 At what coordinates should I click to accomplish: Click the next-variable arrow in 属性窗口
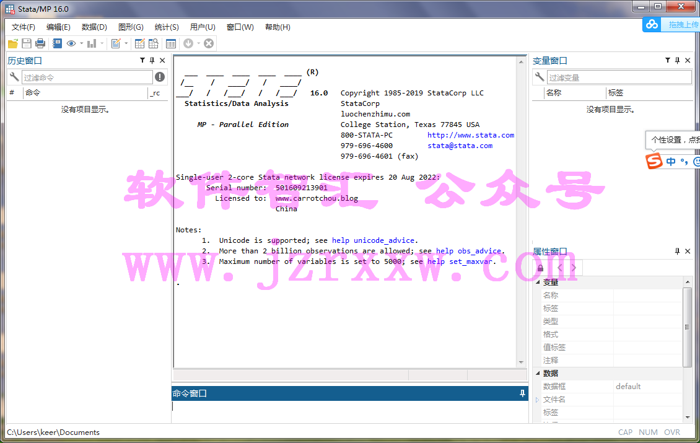click(x=574, y=268)
